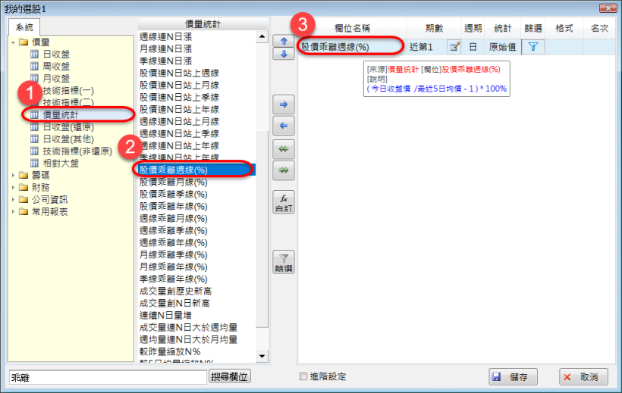Select 季線乖離年線(%) in the list
Screen dimensions: 622x393
click(x=174, y=279)
